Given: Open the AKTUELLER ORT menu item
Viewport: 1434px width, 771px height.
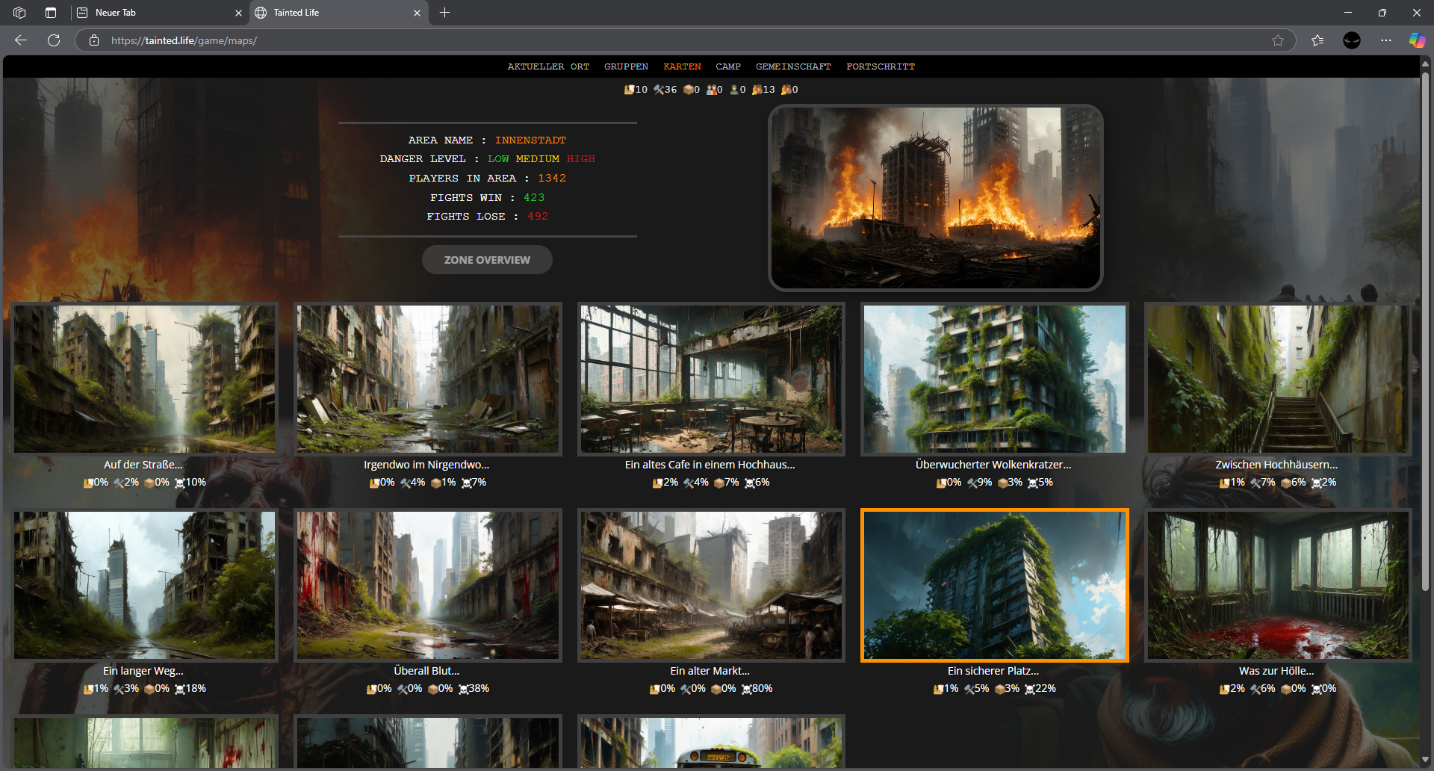Looking at the screenshot, I should [x=548, y=66].
